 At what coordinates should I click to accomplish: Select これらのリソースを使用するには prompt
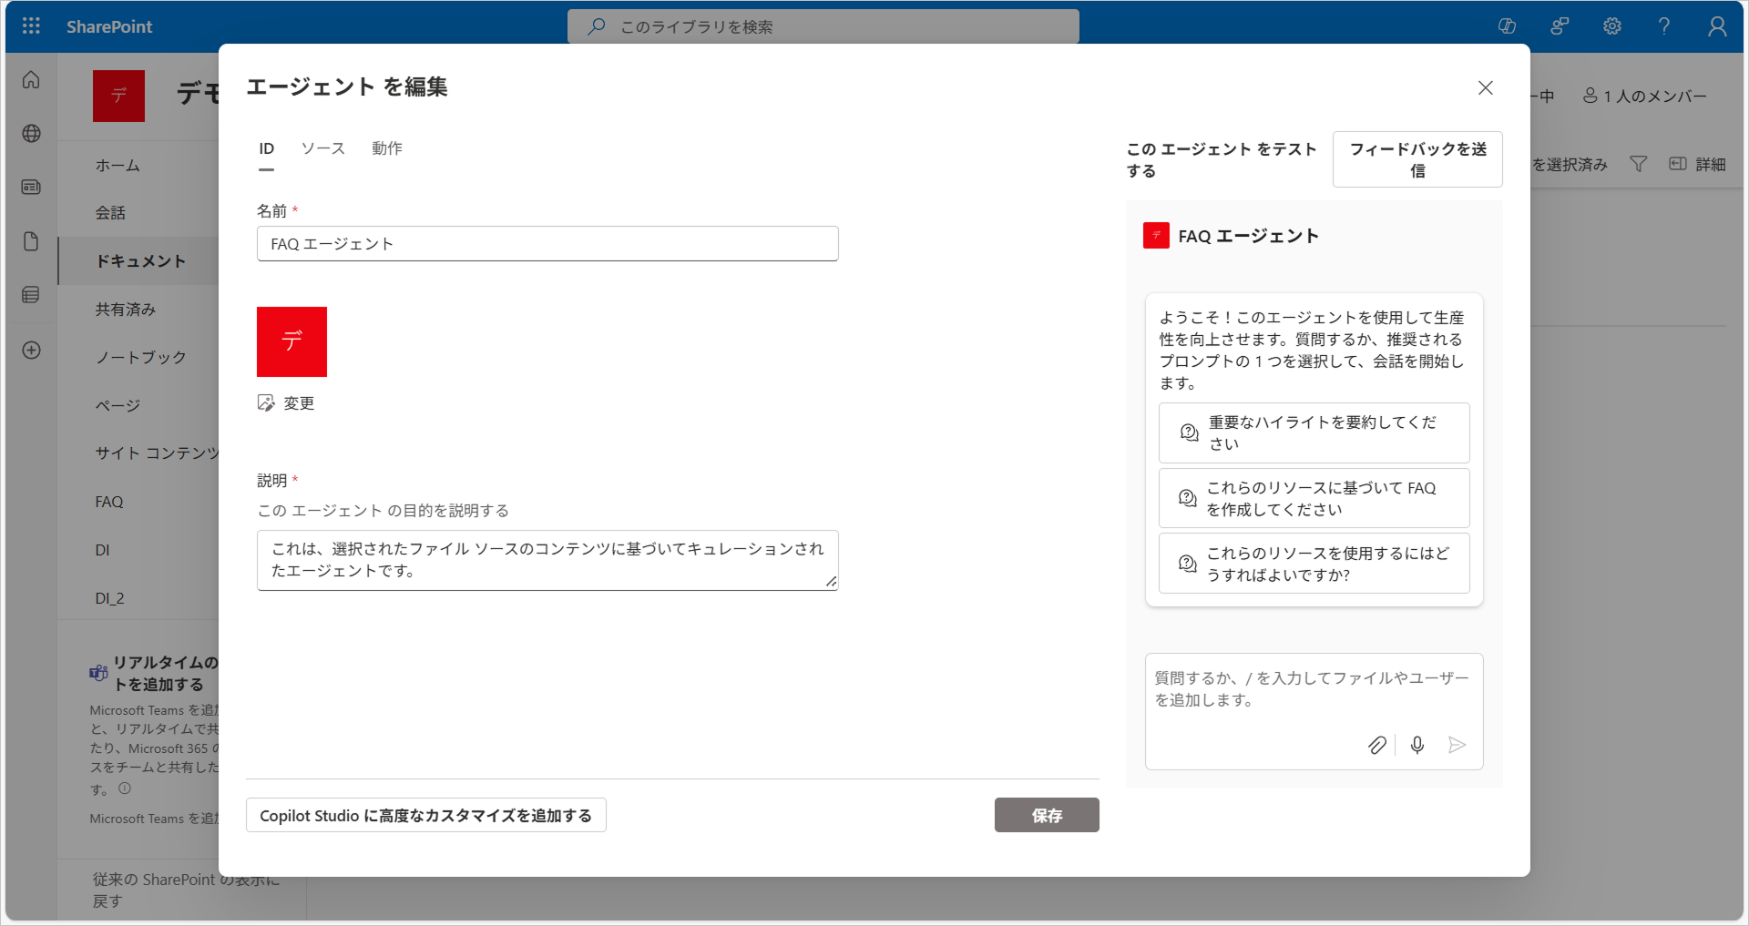point(1314,564)
